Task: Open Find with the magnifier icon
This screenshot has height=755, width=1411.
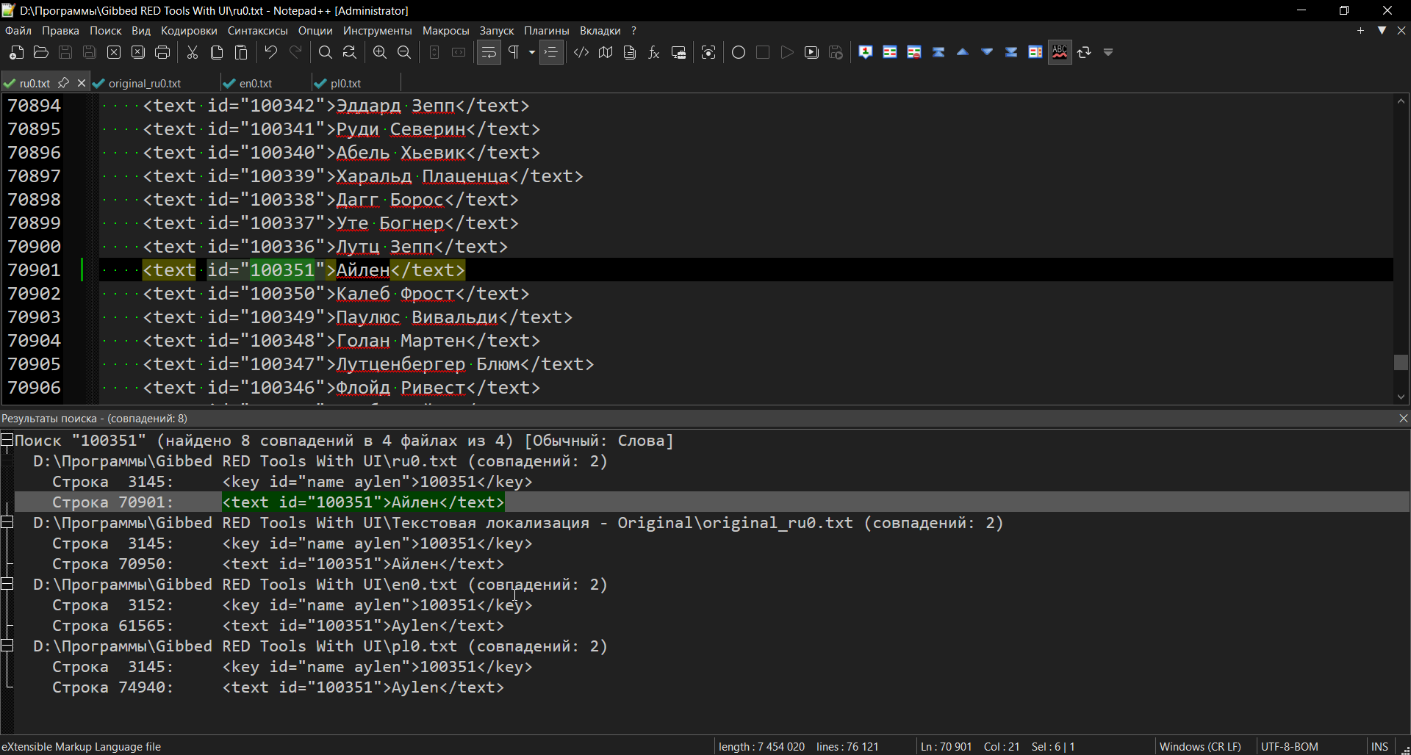Action: click(x=326, y=52)
